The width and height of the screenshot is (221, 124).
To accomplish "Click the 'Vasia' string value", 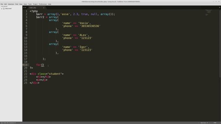I will click(84, 23).
